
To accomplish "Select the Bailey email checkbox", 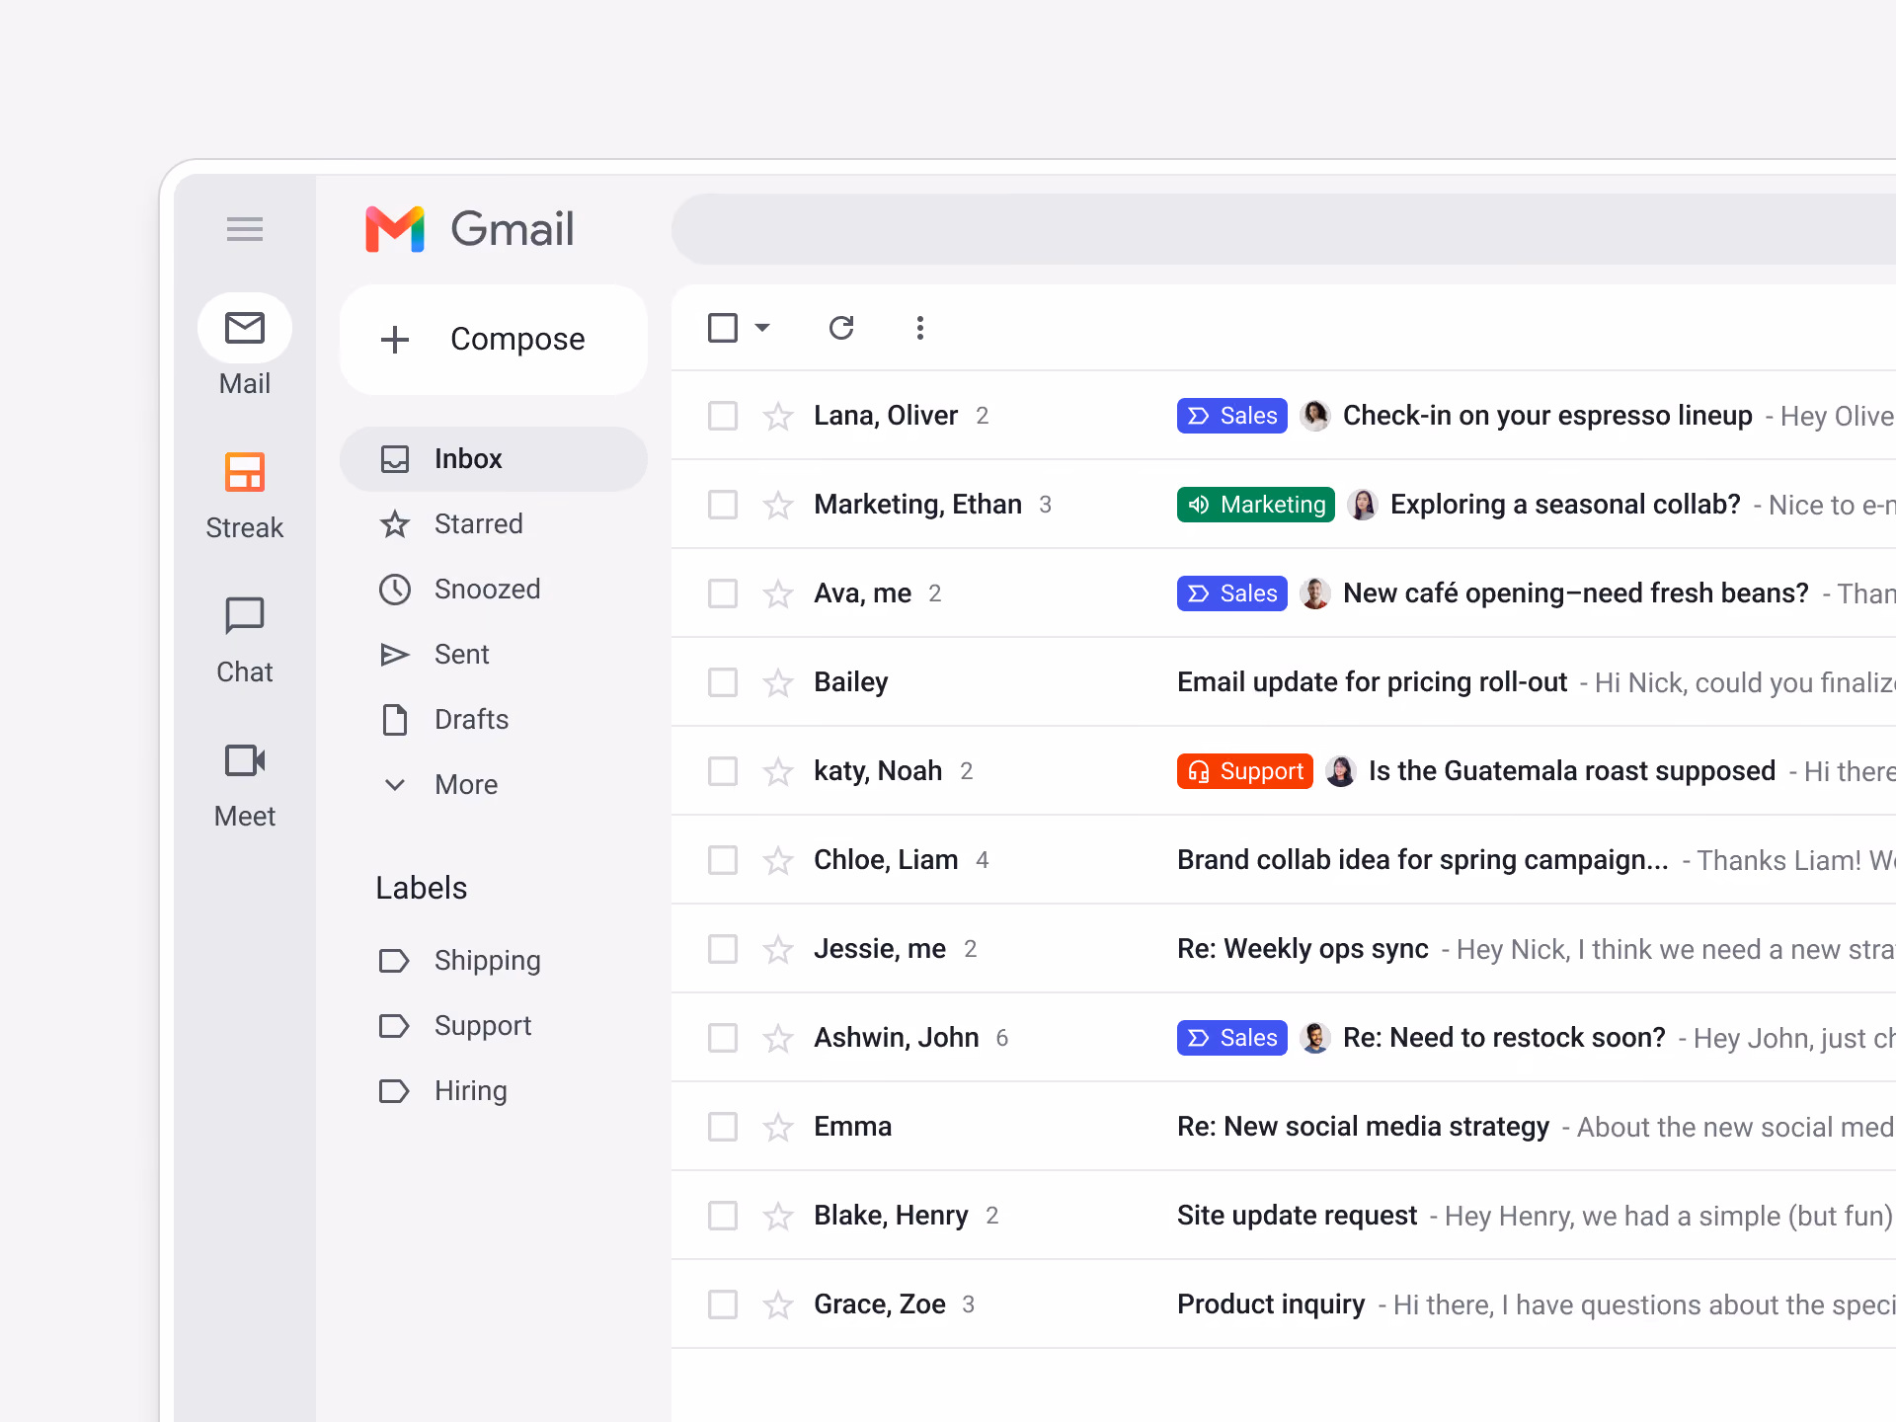I will tap(723, 682).
